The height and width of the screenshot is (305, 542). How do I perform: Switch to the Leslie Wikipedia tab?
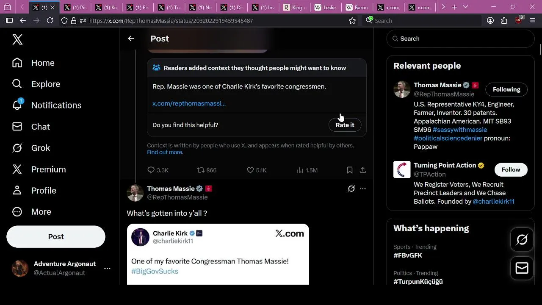(x=326, y=7)
